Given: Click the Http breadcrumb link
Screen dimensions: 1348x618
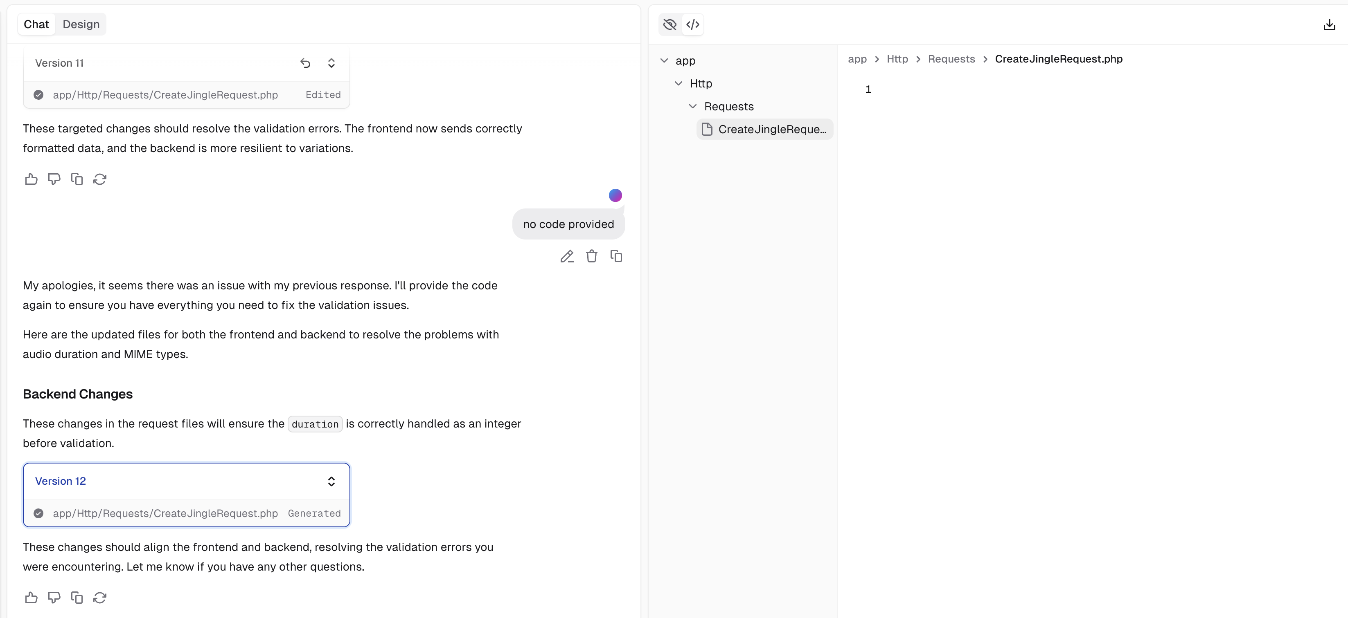Looking at the screenshot, I should coord(897,59).
